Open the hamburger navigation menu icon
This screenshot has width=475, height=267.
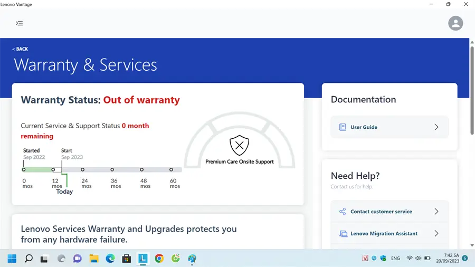[x=20, y=23]
